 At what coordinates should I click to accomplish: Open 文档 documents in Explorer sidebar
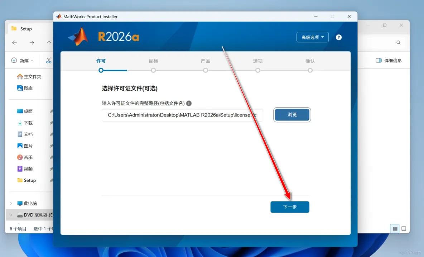point(25,134)
